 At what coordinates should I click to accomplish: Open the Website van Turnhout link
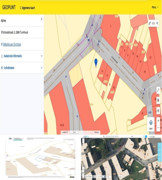(x=12, y=44)
